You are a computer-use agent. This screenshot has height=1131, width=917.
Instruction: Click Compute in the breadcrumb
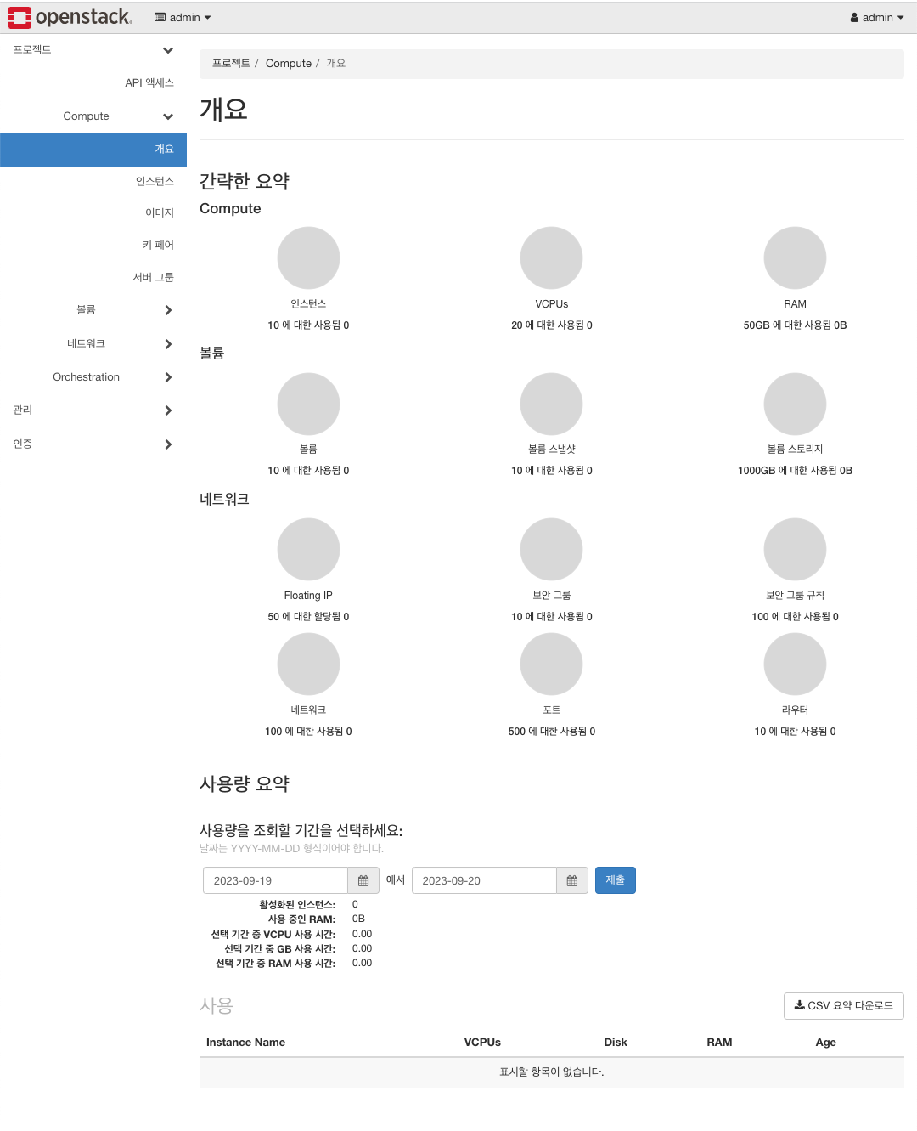click(289, 64)
